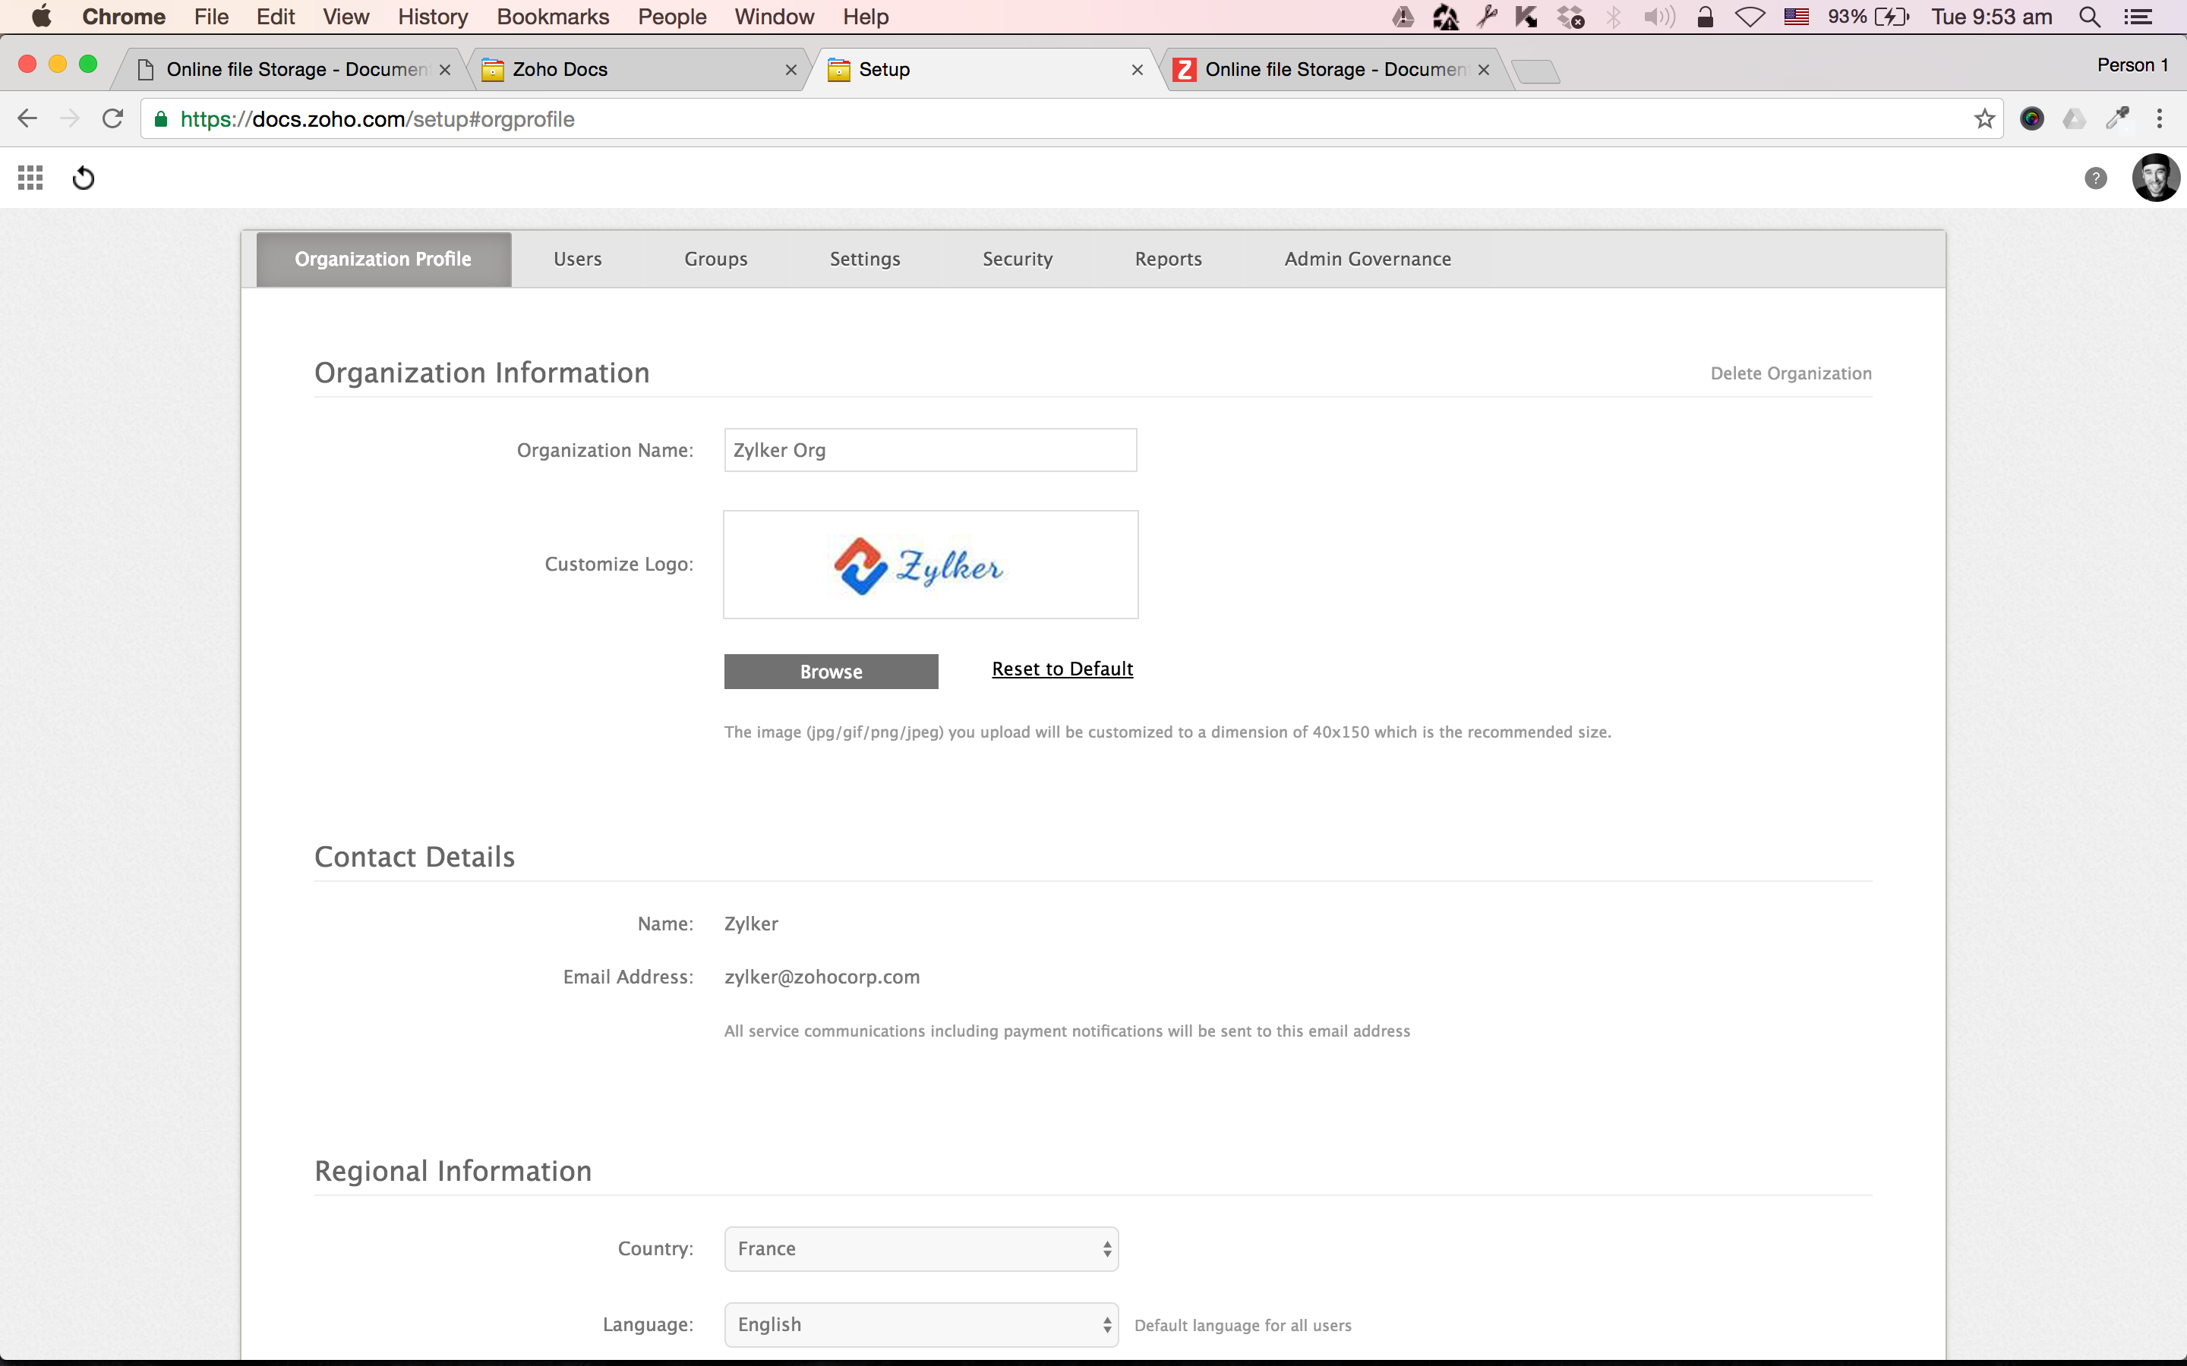Open the Bookmarks menu
This screenshot has height=1366, width=2187.
click(x=552, y=17)
